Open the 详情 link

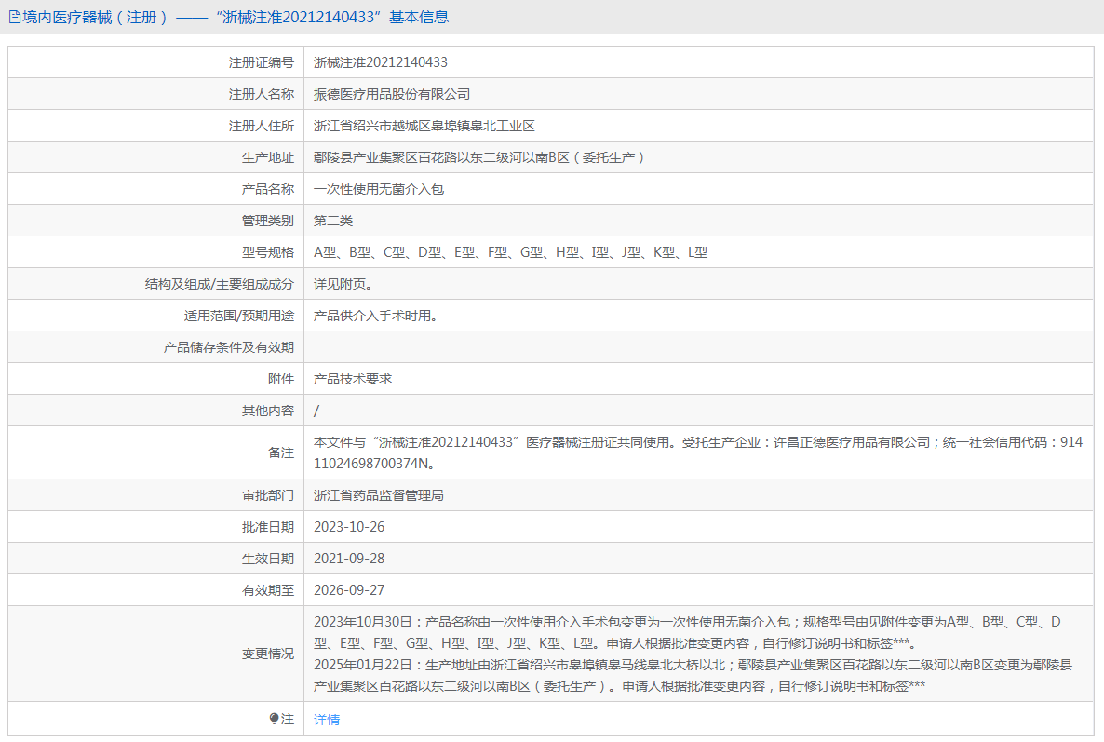click(327, 720)
